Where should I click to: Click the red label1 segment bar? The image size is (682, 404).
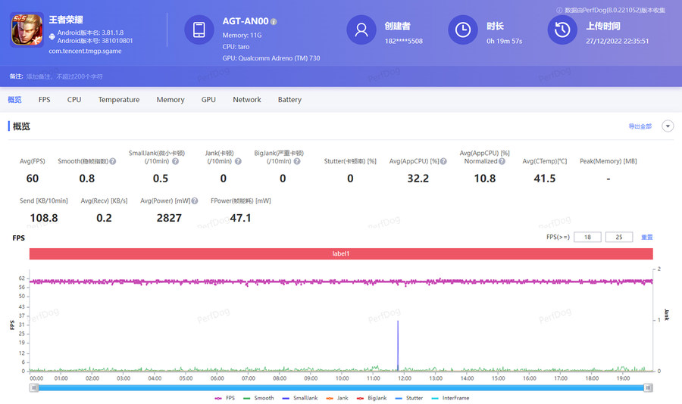(x=341, y=254)
